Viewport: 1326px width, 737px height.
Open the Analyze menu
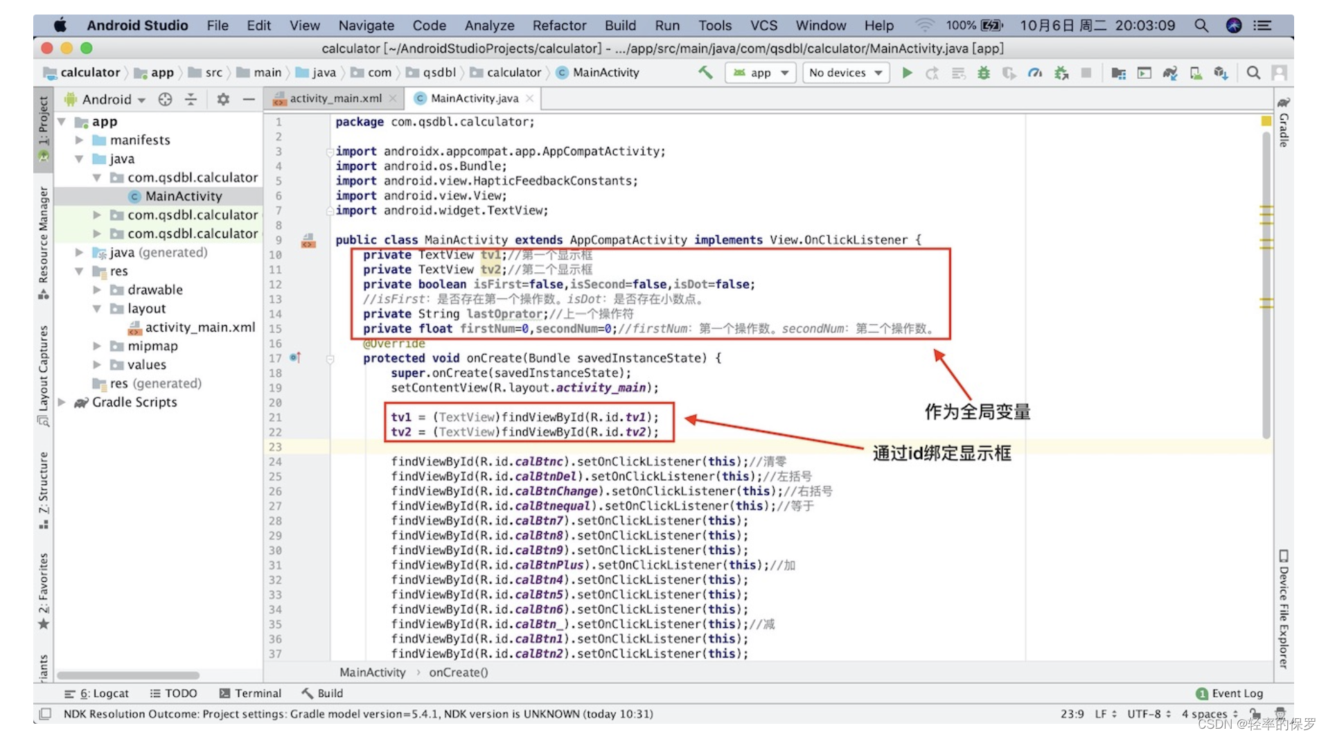[x=489, y=26]
